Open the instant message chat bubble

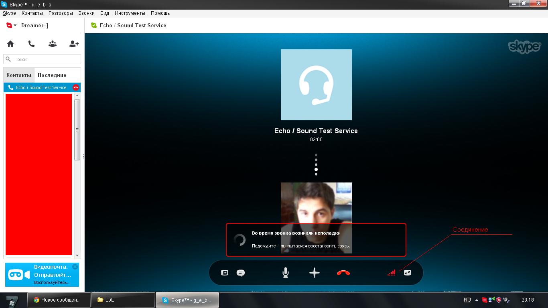(241, 273)
